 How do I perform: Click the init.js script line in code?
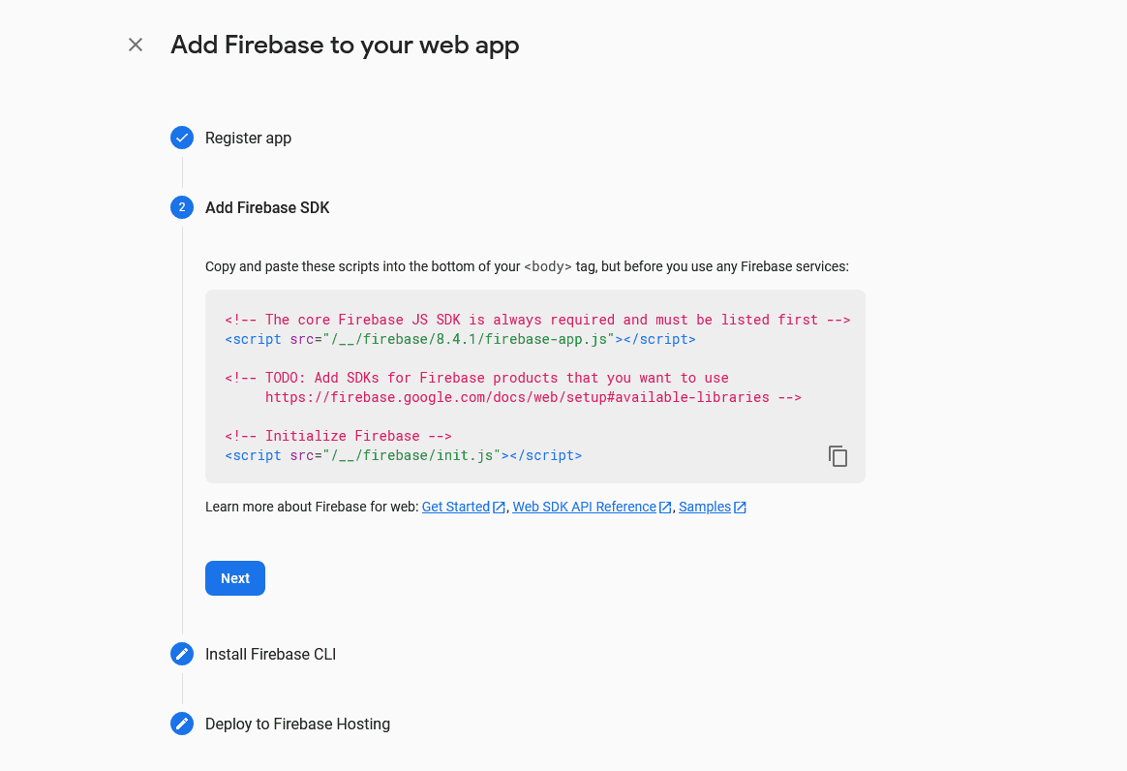(x=403, y=455)
